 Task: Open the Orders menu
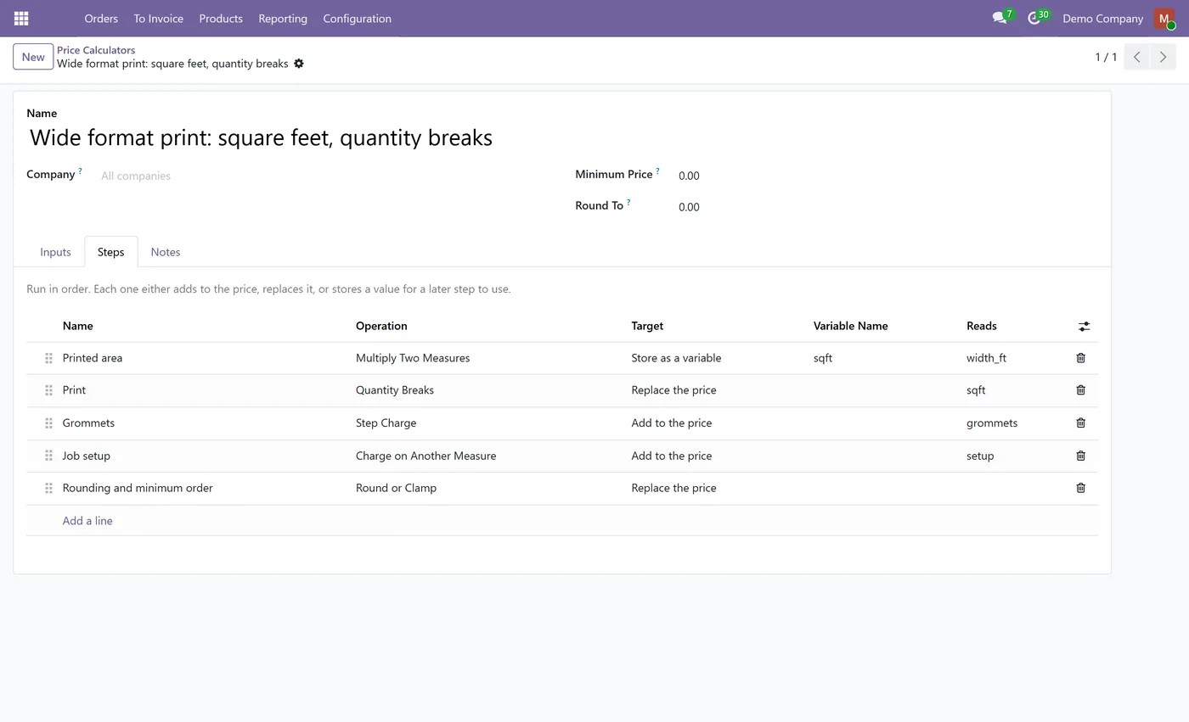tap(101, 18)
